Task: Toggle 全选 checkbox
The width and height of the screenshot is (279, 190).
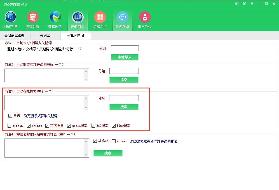Action: [10, 116]
